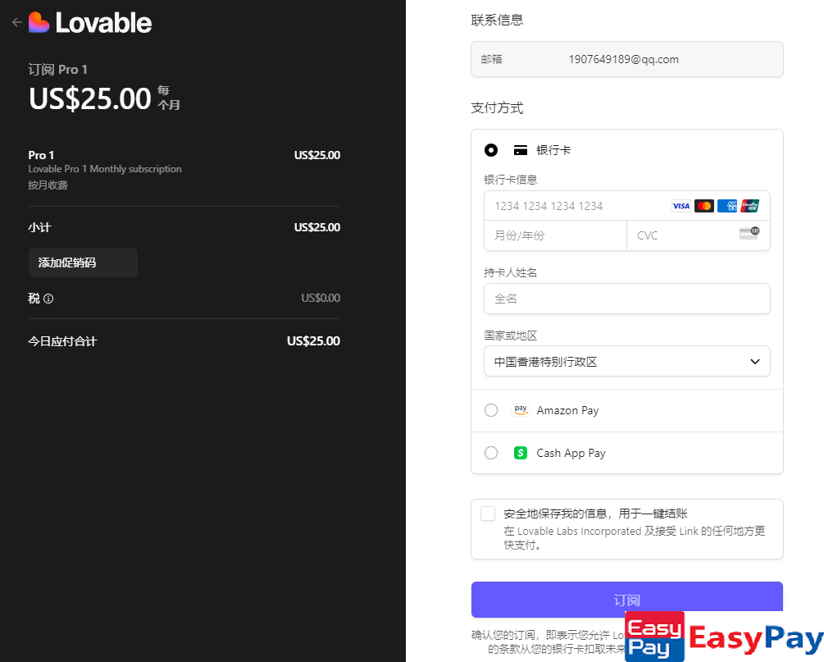The height and width of the screenshot is (662, 824).
Task: Click the Mastercard logo
Action: [x=704, y=206]
